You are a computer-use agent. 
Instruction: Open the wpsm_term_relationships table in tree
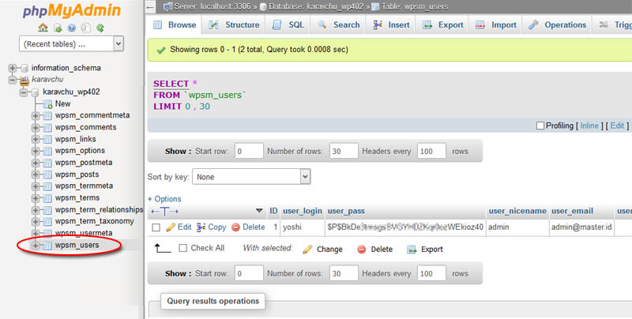click(100, 210)
